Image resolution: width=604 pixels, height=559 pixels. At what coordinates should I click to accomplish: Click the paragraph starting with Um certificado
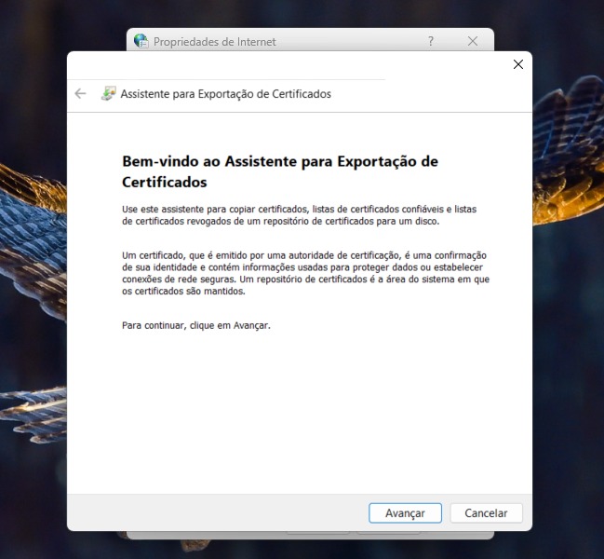(305, 272)
